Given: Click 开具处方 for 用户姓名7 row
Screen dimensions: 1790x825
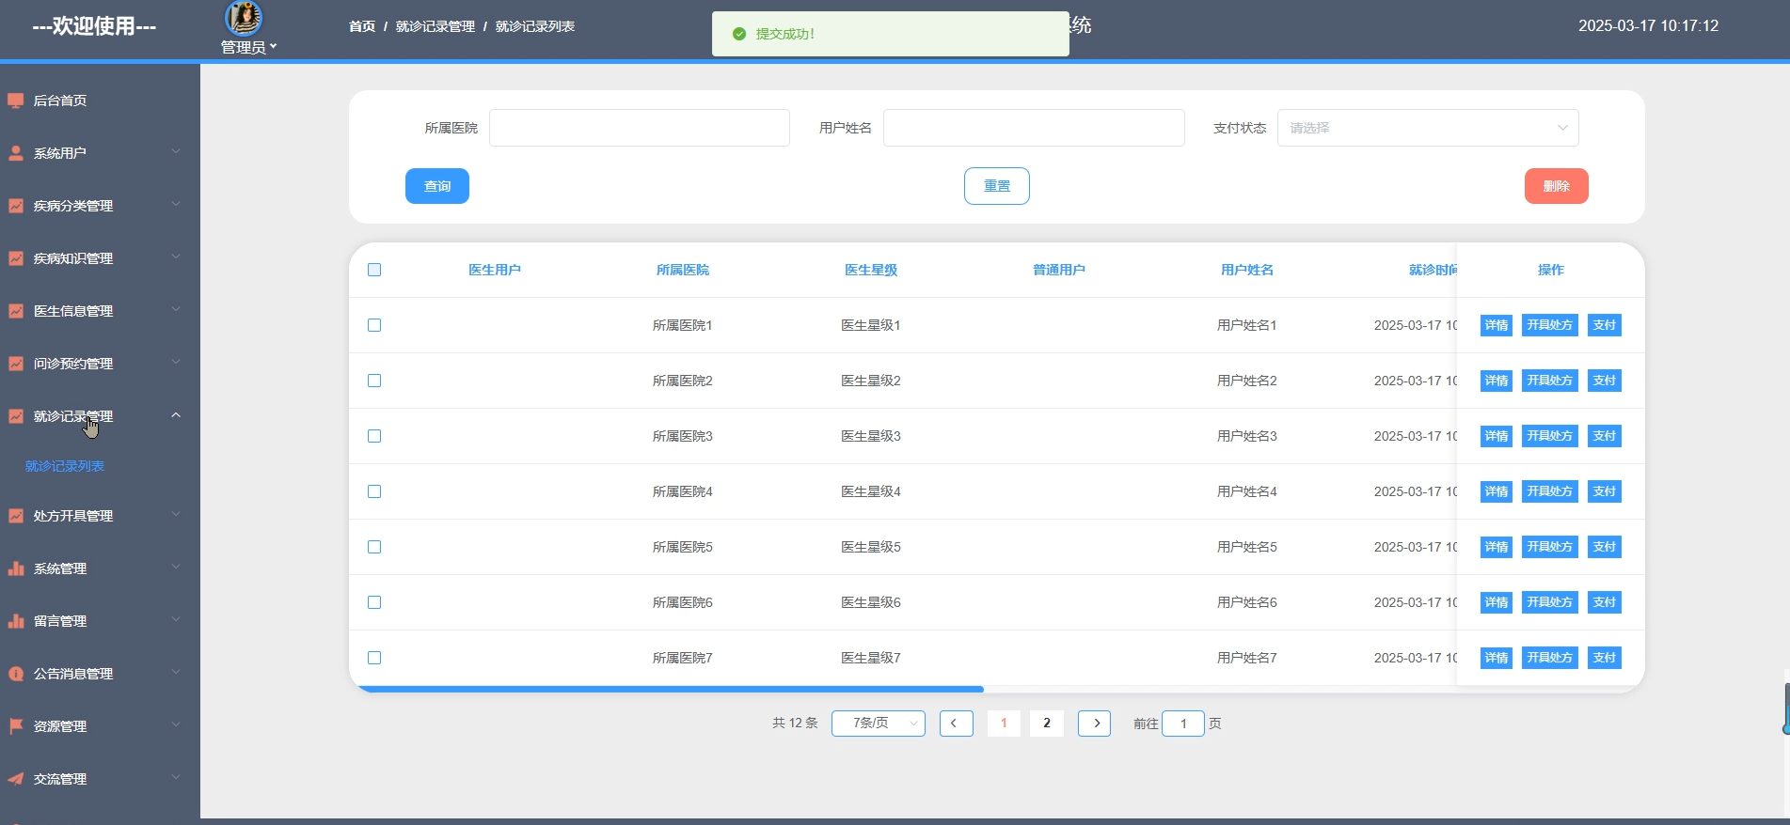Looking at the screenshot, I should pos(1550,658).
